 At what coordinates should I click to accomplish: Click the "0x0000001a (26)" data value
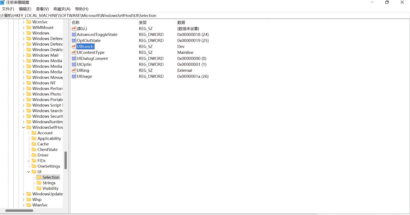tap(193, 76)
